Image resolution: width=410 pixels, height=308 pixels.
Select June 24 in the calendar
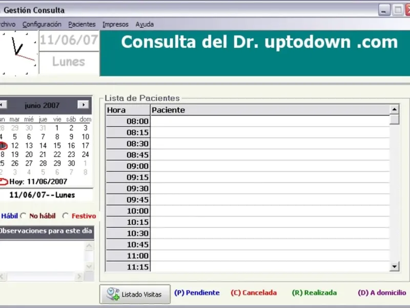tap(85, 155)
